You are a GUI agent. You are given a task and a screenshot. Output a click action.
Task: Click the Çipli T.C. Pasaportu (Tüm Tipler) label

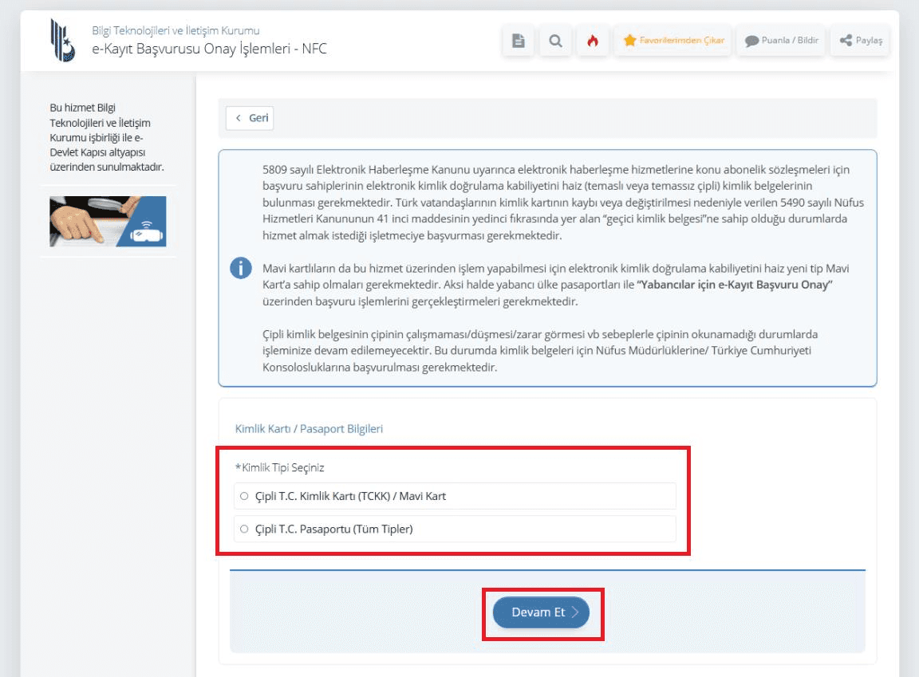tap(334, 529)
